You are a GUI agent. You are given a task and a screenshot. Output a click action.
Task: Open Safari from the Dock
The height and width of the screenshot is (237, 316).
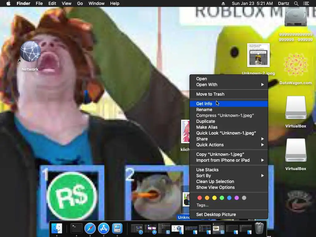click(90, 228)
